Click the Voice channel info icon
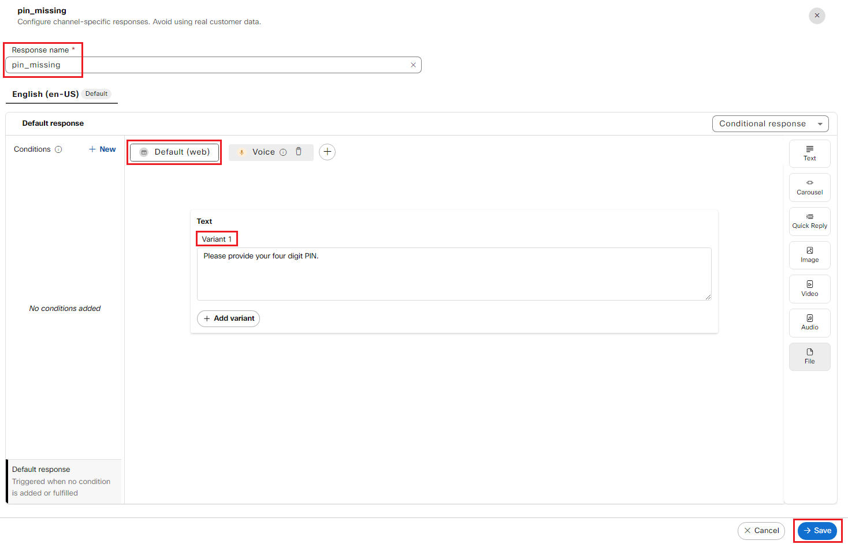 coord(283,152)
